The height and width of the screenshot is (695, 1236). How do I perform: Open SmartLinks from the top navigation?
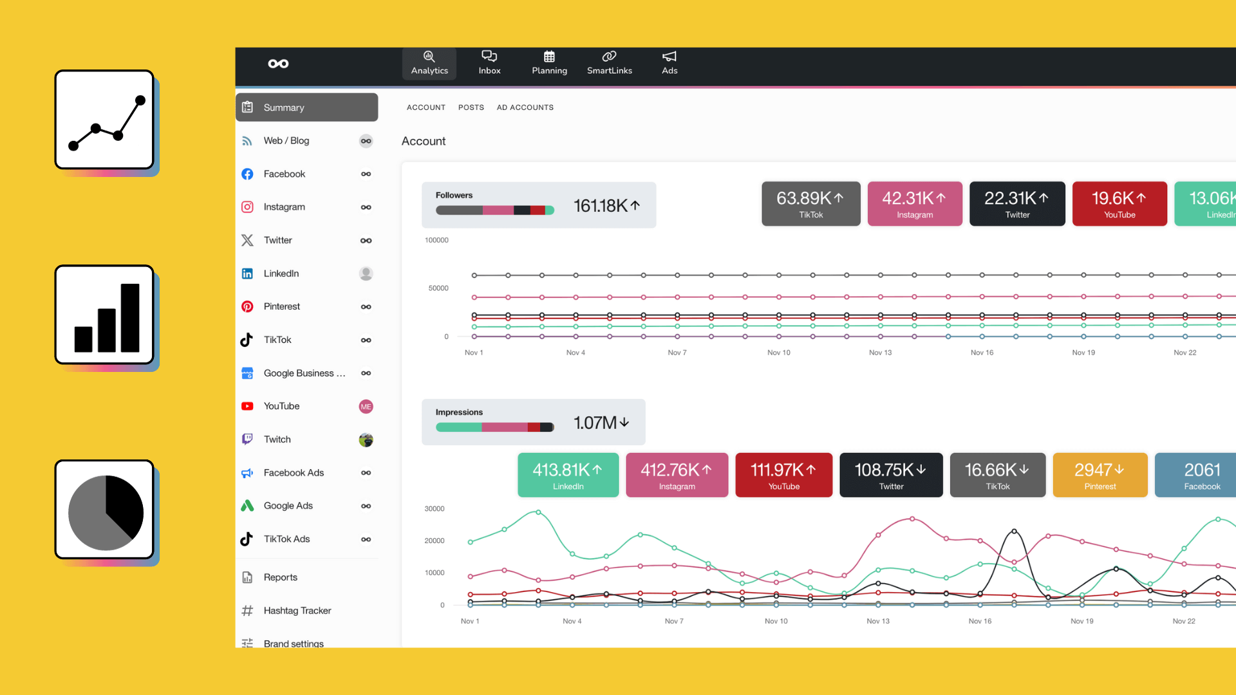(610, 63)
